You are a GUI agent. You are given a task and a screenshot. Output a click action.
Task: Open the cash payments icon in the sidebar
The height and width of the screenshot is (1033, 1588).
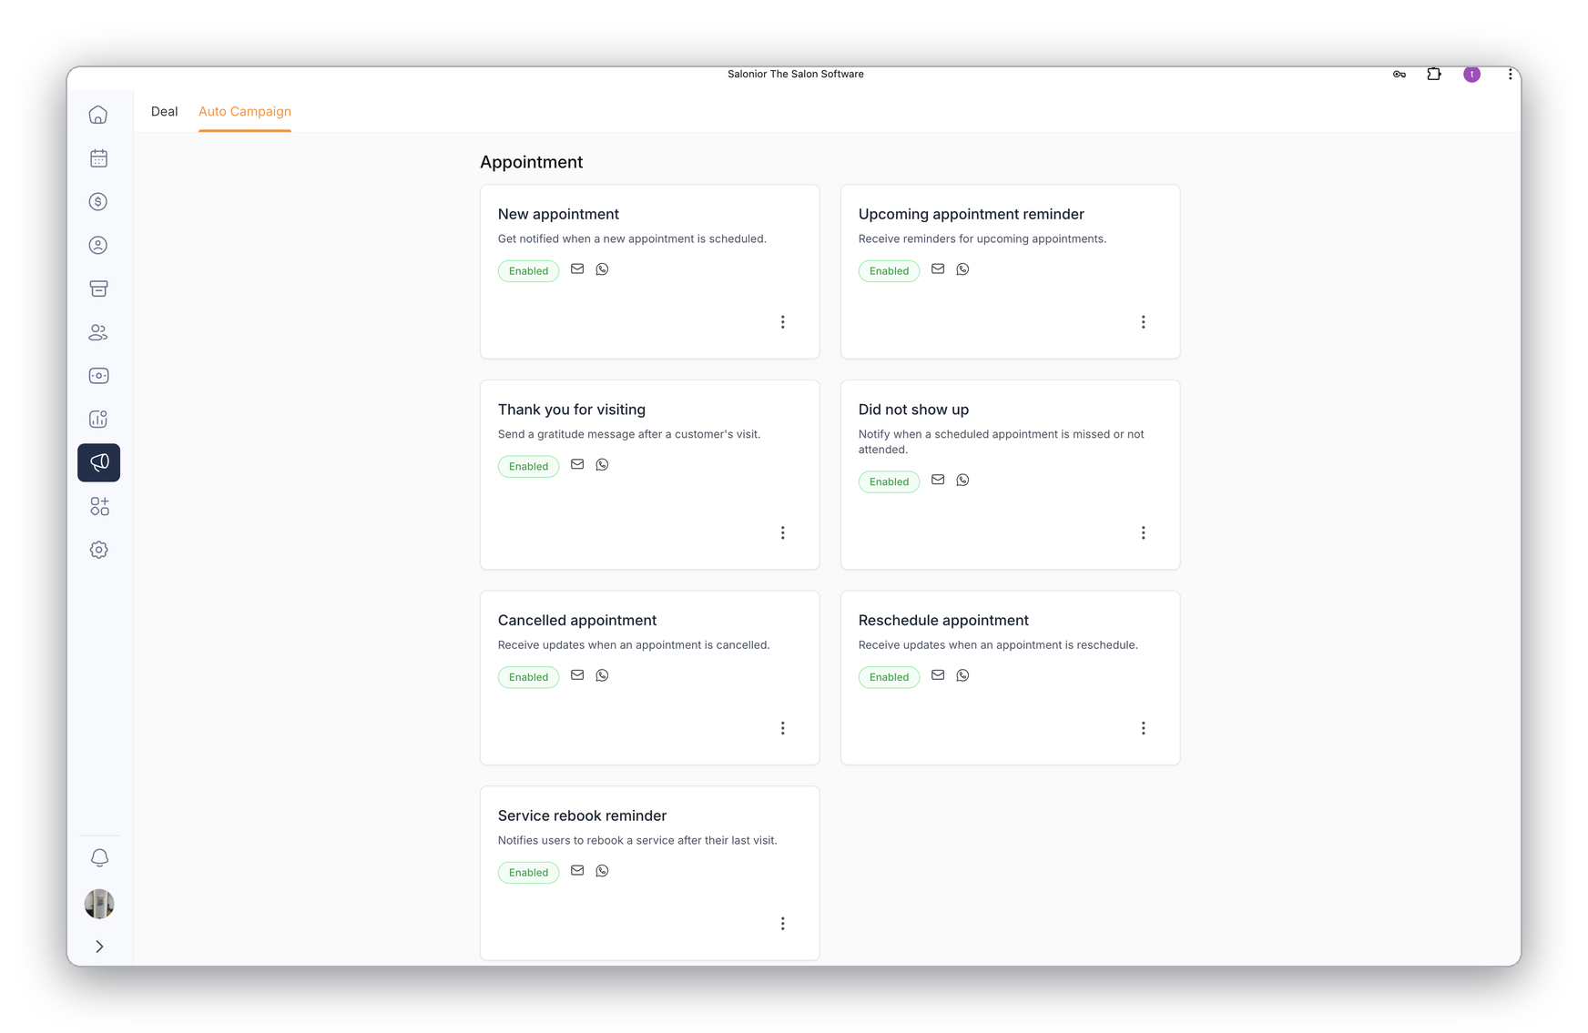[98, 376]
